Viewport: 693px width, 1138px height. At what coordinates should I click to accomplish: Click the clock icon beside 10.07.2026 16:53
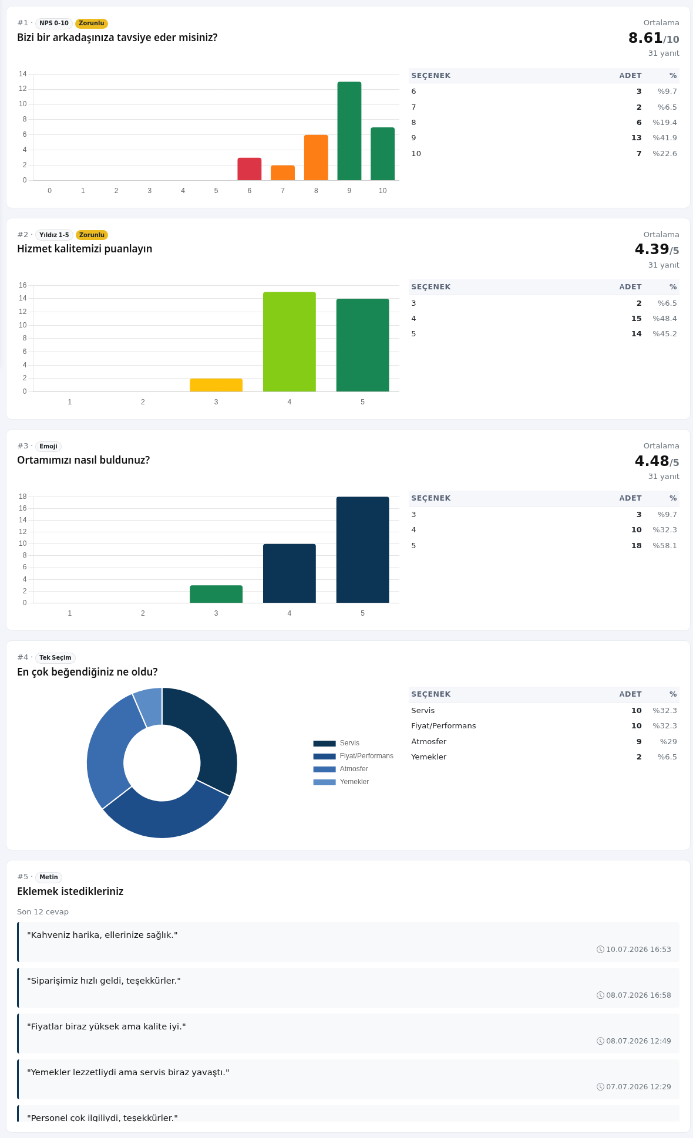tap(600, 950)
